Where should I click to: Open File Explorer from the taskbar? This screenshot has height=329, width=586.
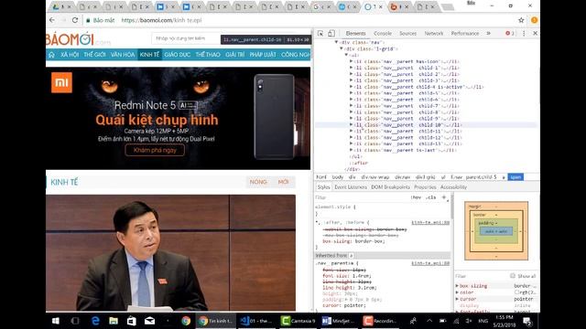coord(114,321)
